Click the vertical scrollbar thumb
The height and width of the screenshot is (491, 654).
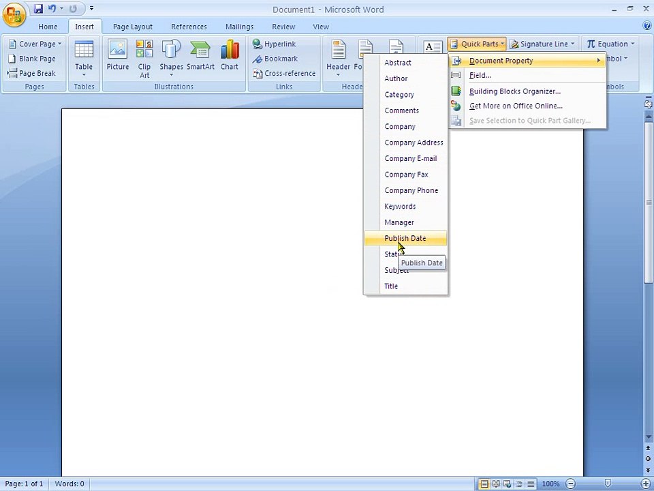click(648, 203)
